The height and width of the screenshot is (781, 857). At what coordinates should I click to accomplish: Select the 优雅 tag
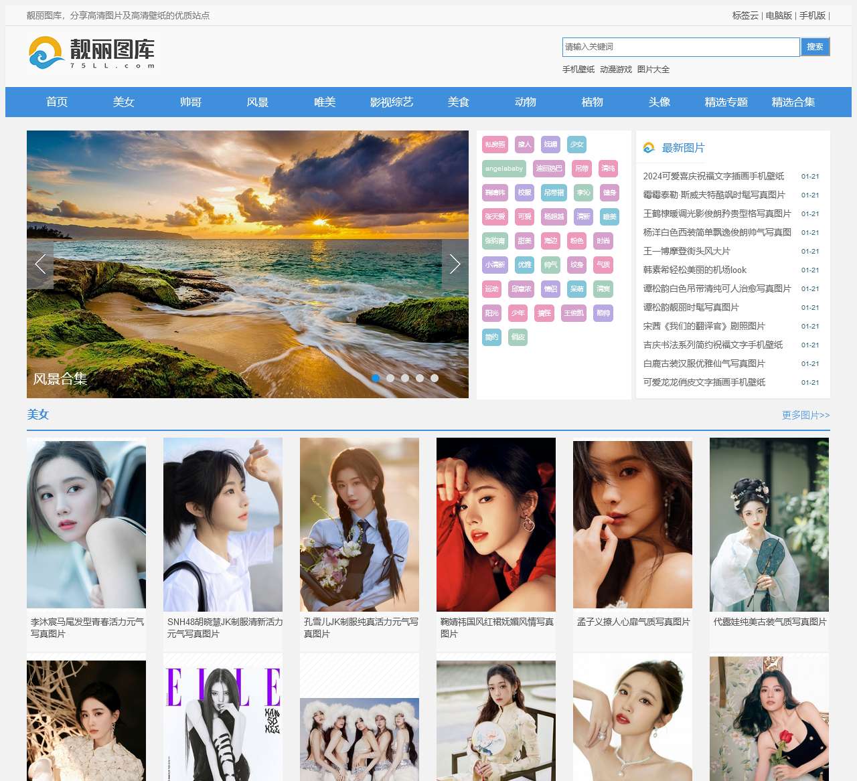(525, 265)
